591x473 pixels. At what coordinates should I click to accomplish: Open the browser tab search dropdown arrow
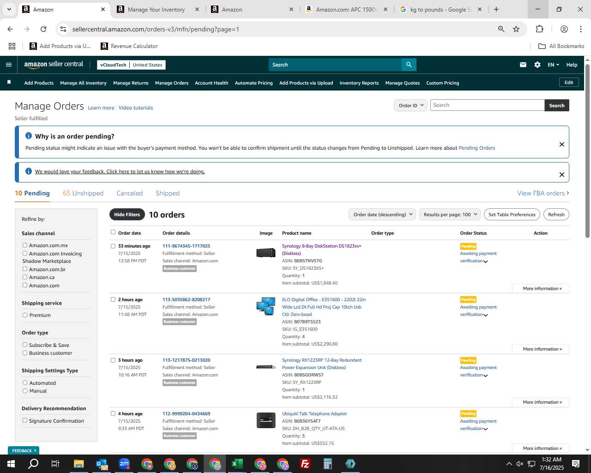click(9, 9)
